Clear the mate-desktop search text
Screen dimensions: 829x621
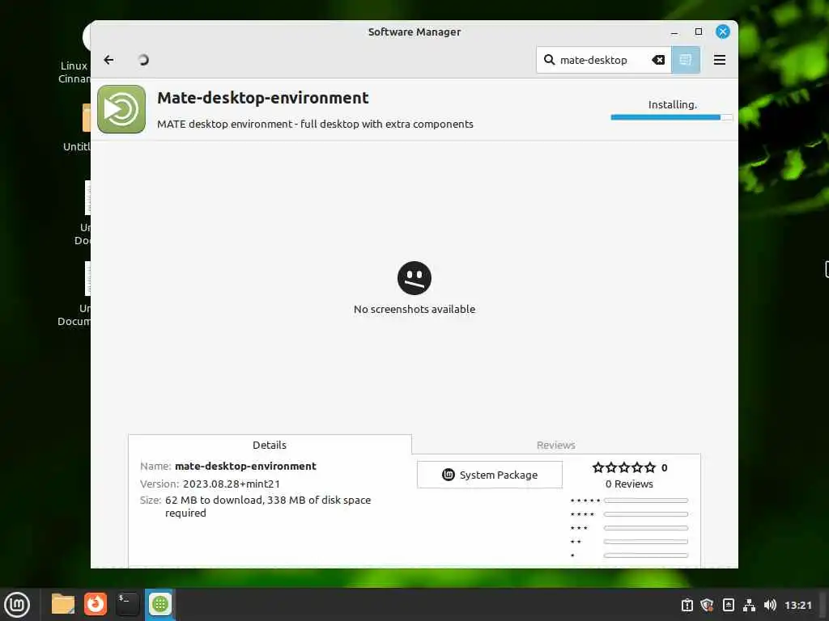(658, 60)
